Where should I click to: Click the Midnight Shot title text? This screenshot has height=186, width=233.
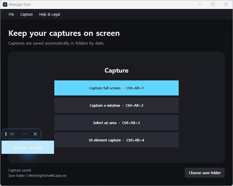(20, 5)
